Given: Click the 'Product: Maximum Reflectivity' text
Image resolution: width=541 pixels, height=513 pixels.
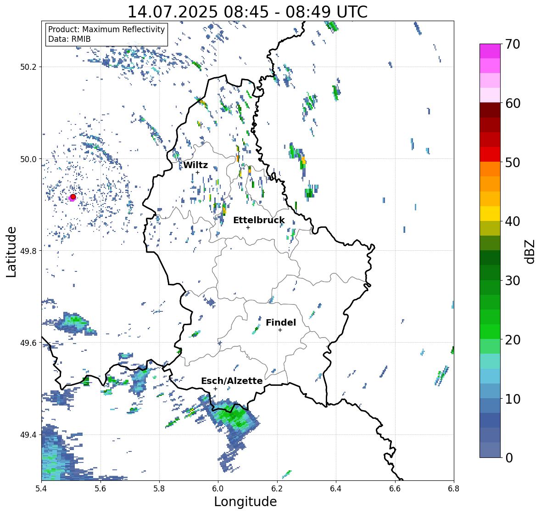Looking at the screenshot, I should pyautogui.click(x=106, y=29).
